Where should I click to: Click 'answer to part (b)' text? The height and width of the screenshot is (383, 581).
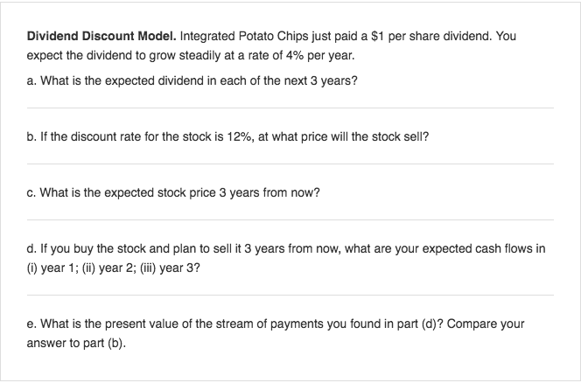(x=76, y=344)
